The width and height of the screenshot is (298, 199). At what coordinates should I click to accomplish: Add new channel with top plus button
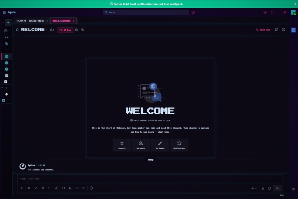[8, 23]
